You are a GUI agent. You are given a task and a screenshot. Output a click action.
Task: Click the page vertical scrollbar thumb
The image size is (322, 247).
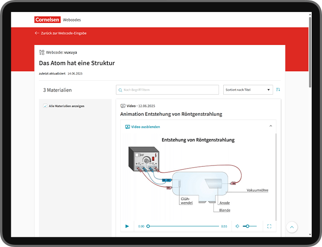tap(310, 52)
